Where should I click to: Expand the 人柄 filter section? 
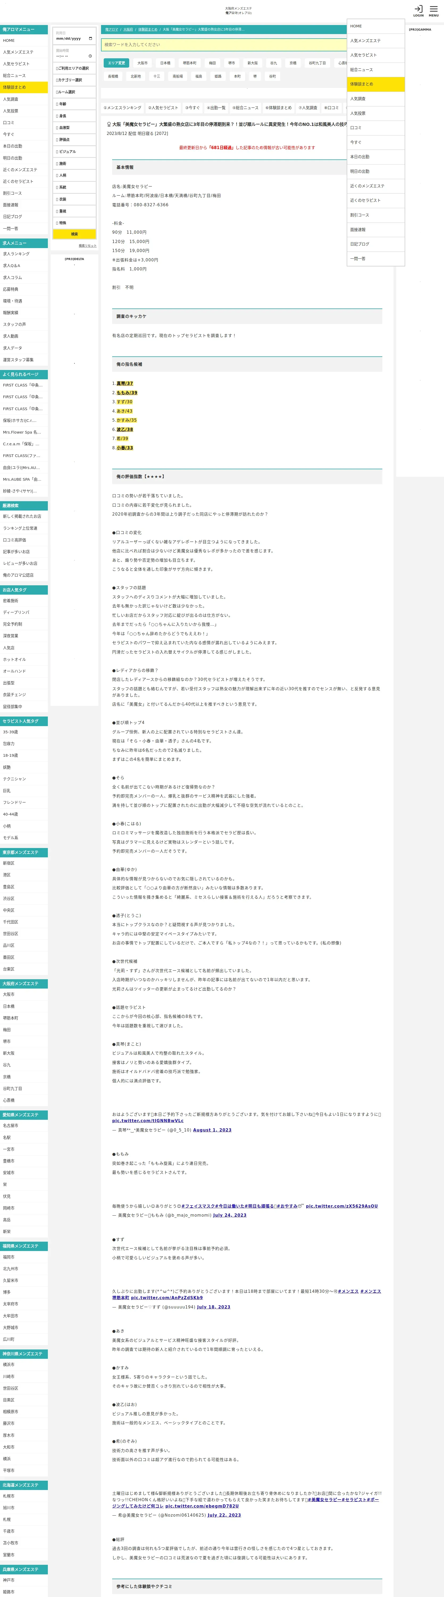[x=74, y=175]
